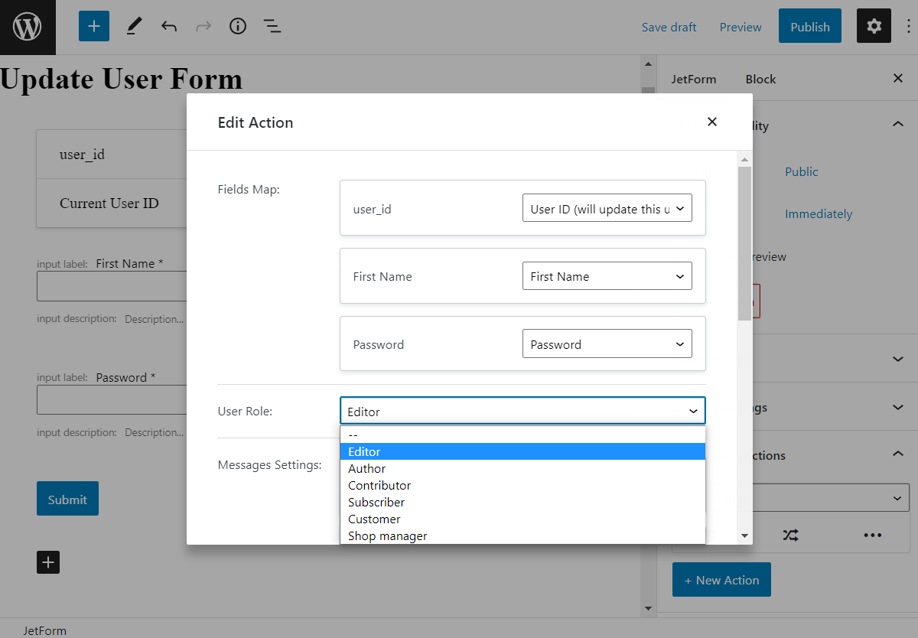The width and height of the screenshot is (918, 638).
Task: Open the document Details overview
Action: pos(237,26)
